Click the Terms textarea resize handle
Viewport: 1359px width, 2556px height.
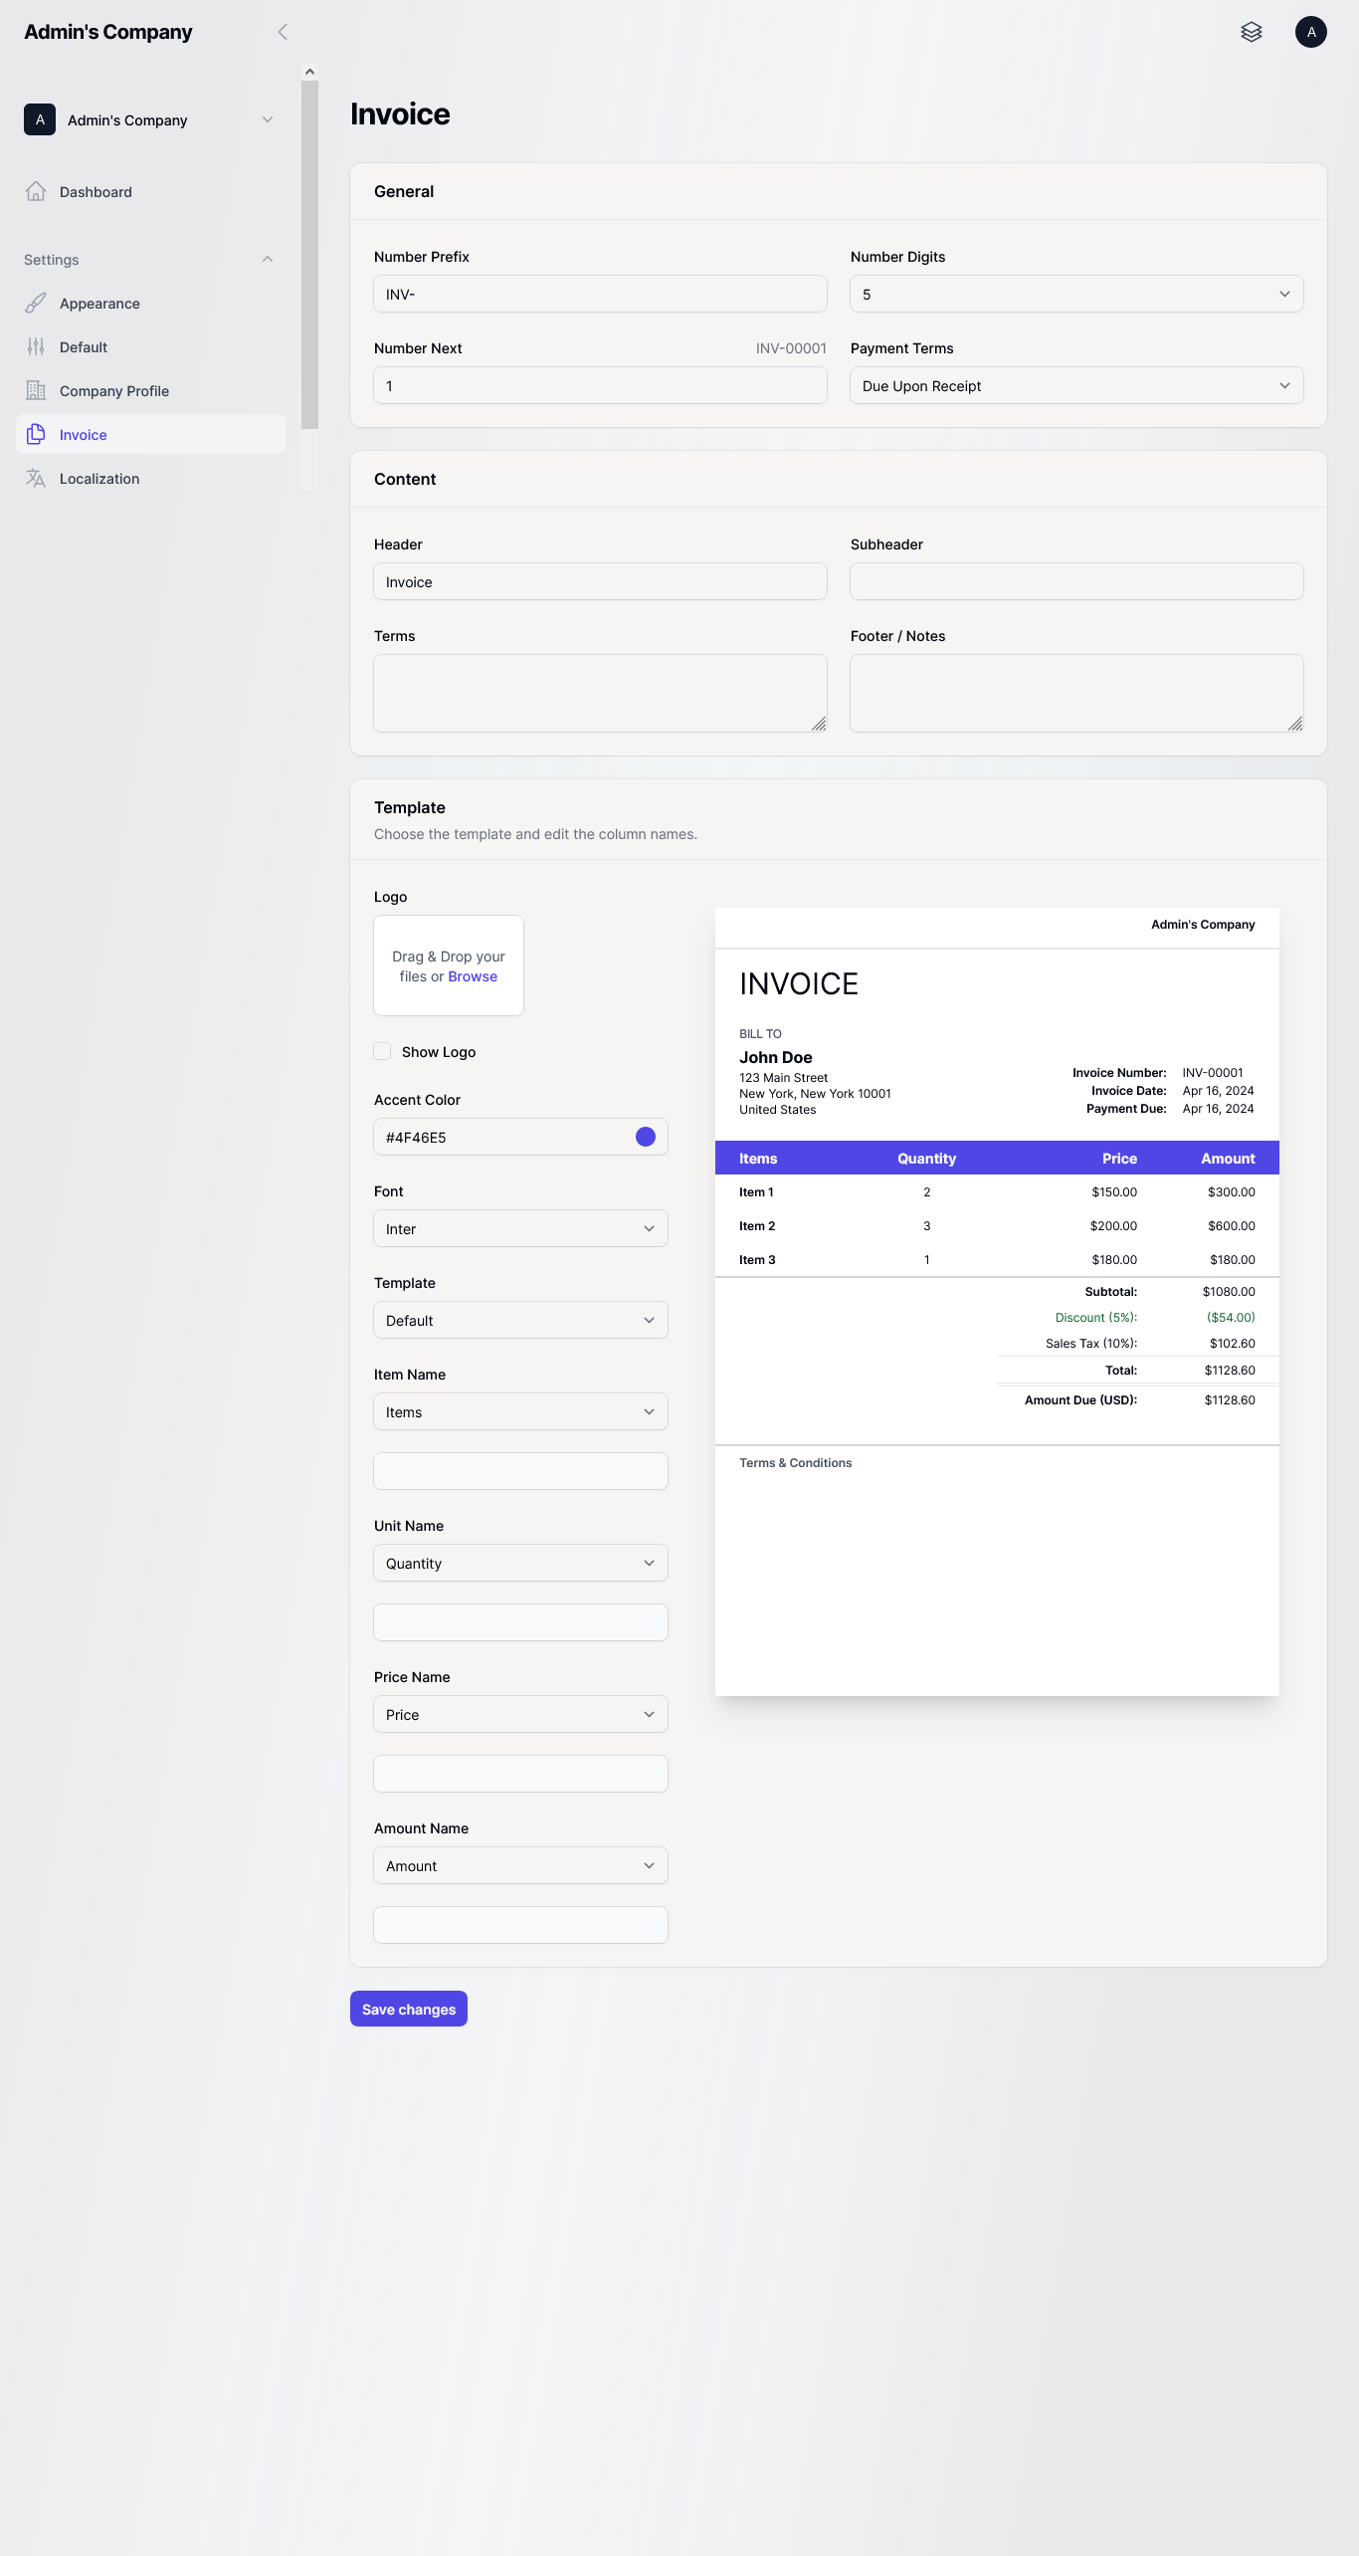(x=819, y=724)
